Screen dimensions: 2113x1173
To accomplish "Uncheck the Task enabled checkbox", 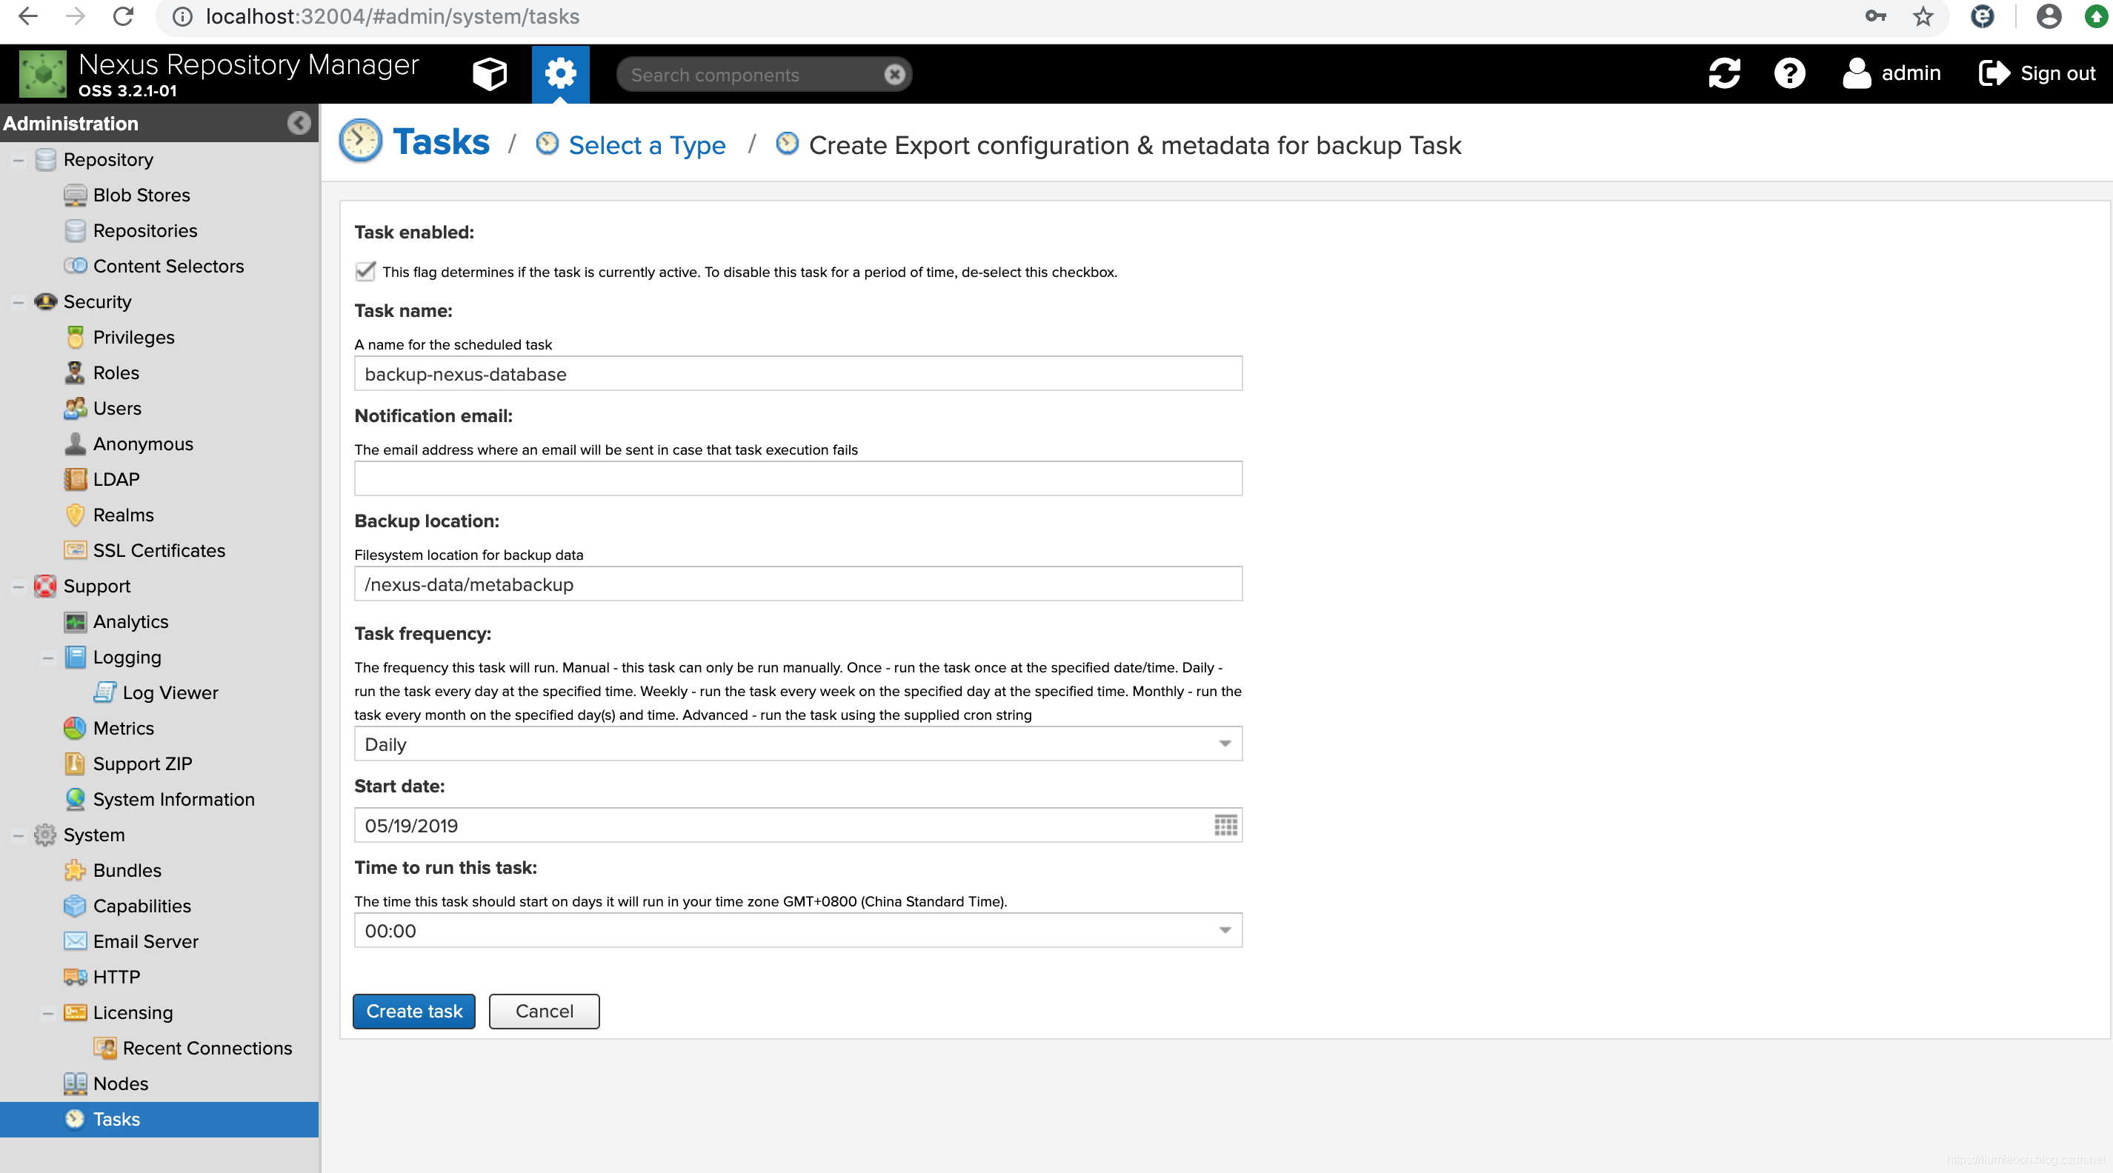I will pos(365,271).
